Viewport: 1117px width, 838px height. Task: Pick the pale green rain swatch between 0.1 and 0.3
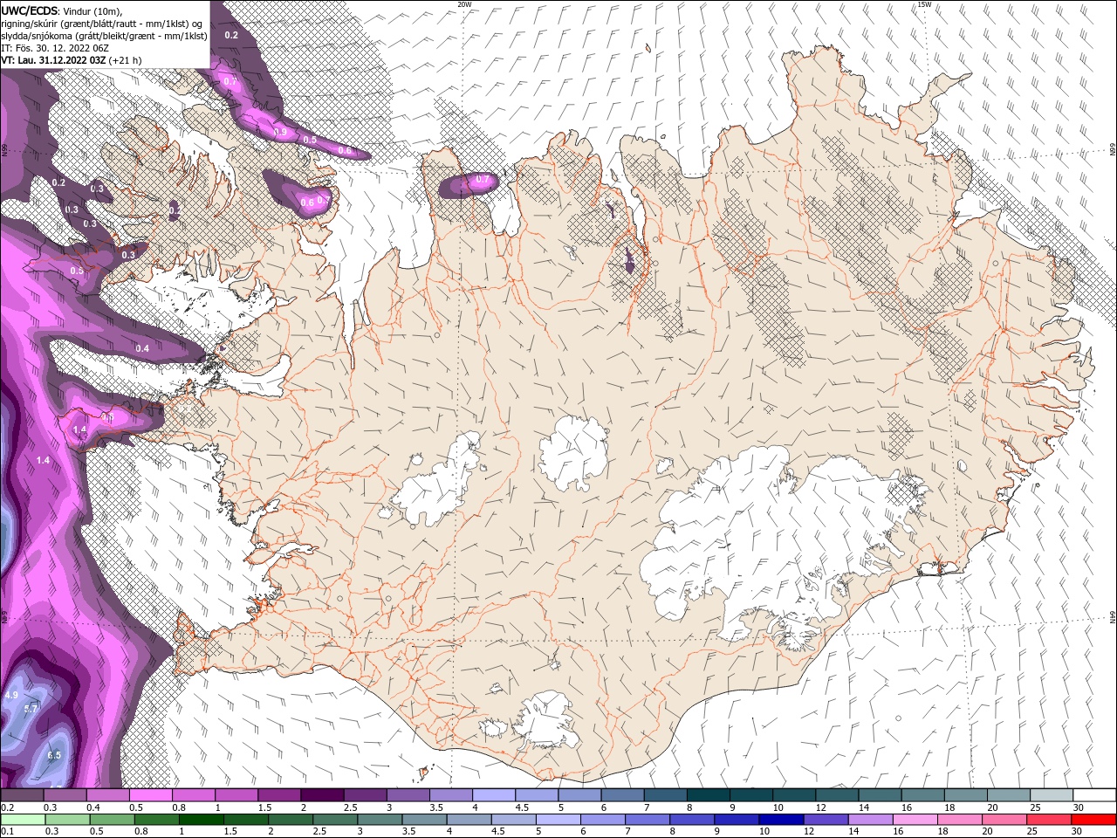click(x=22, y=819)
